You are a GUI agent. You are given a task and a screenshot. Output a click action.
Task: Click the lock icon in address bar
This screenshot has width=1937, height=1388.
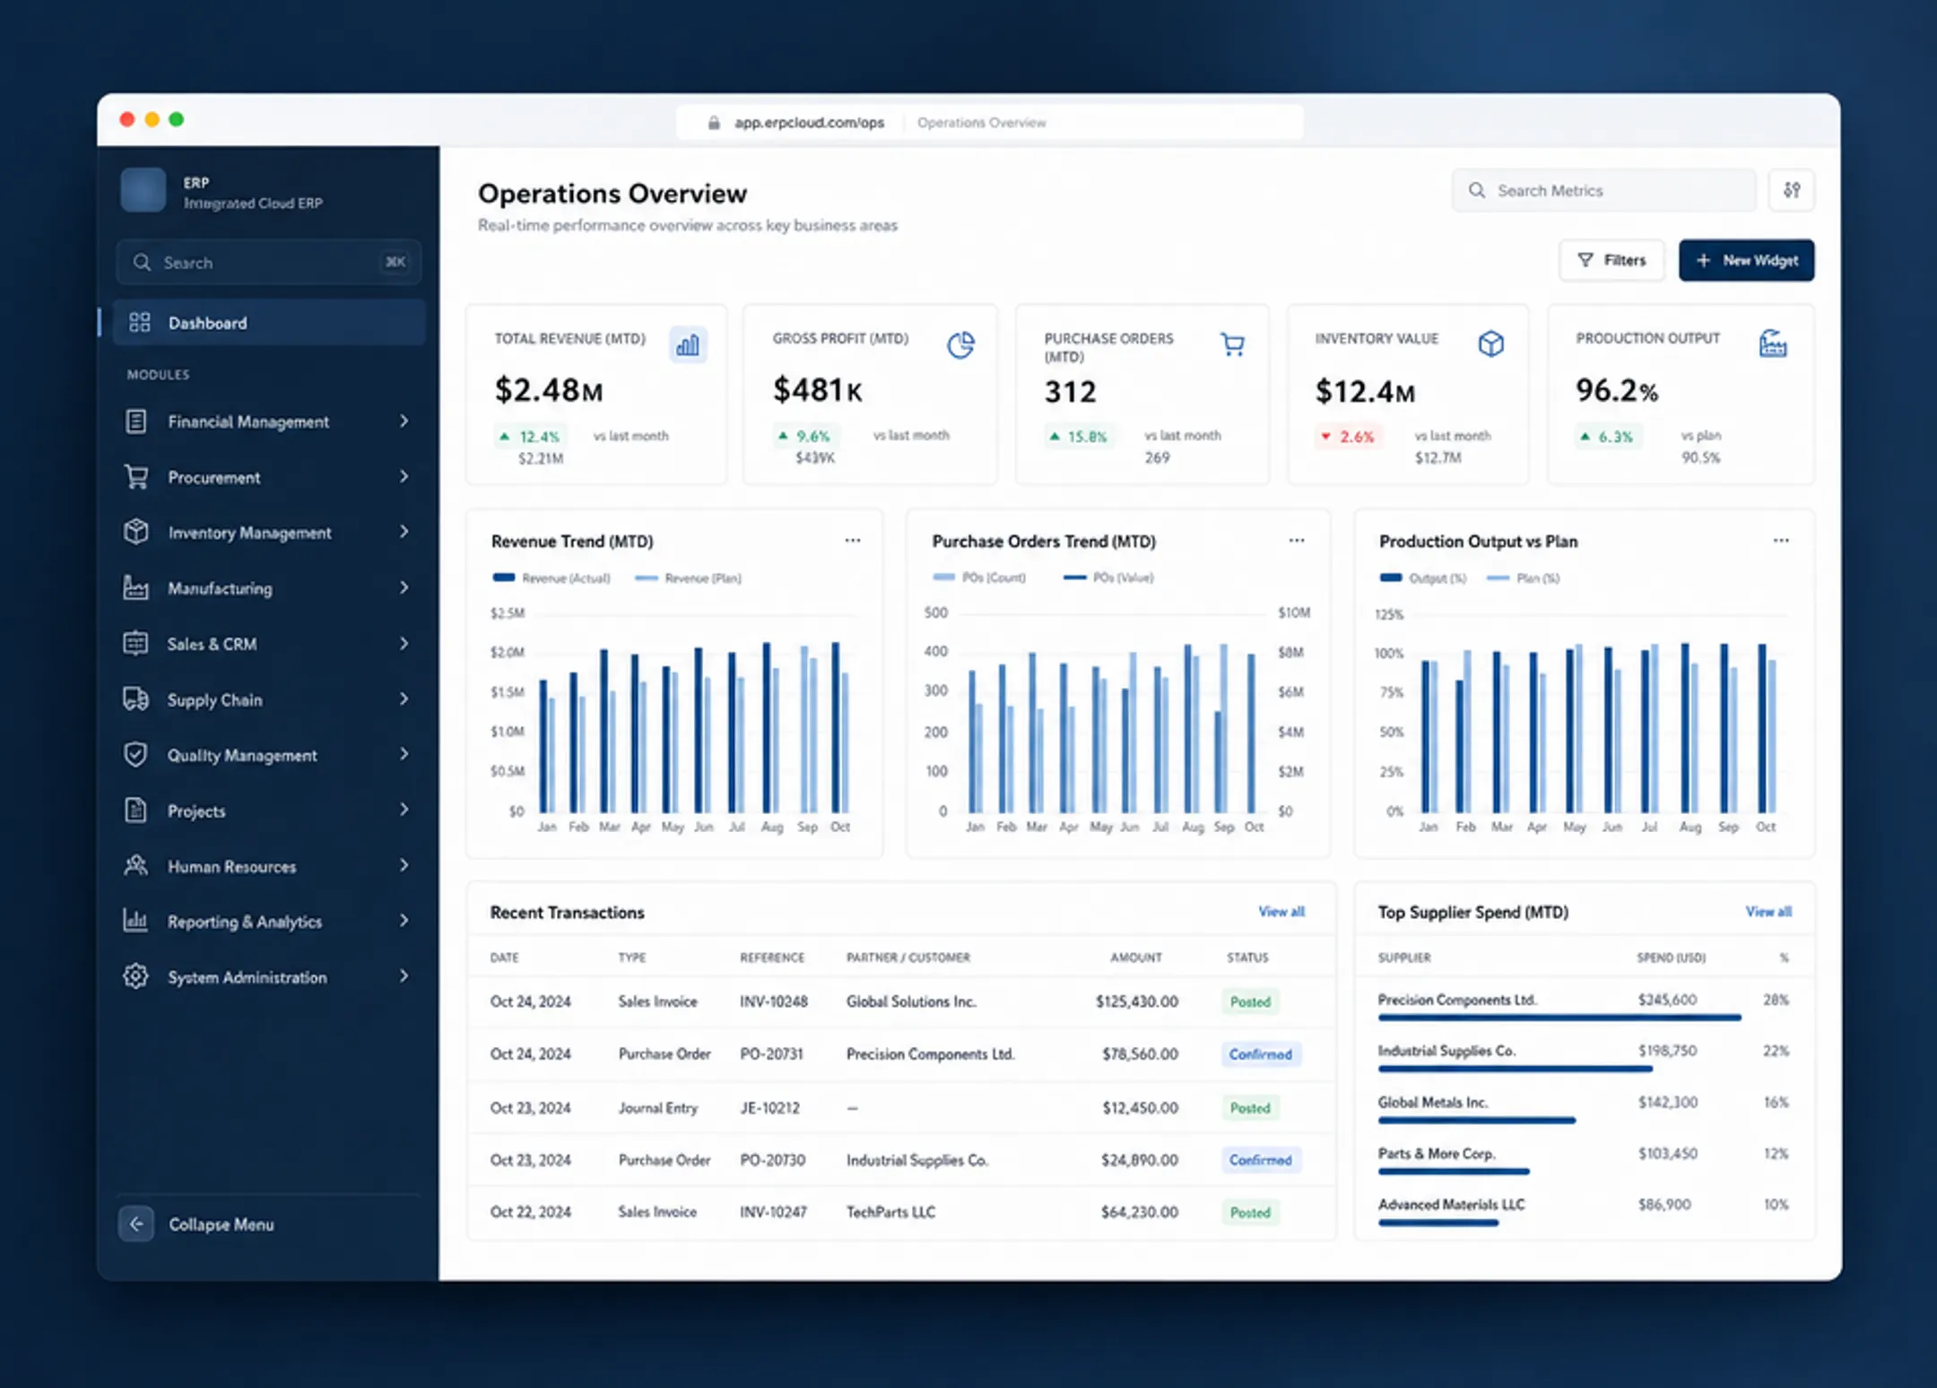pyautogui.click(x=714, y=123)
